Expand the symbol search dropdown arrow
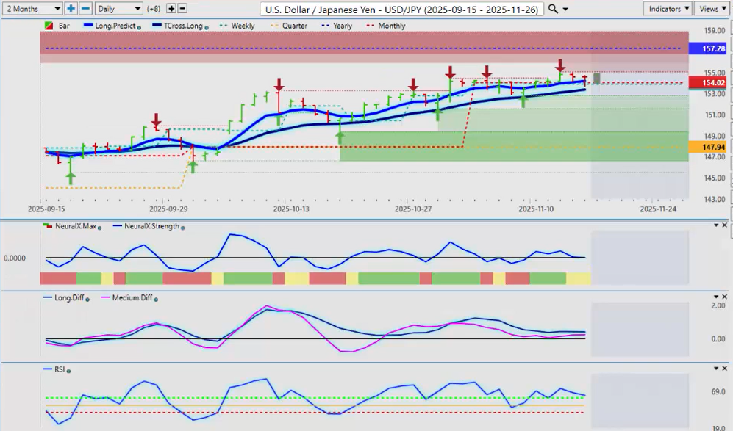 click(565, 9)
